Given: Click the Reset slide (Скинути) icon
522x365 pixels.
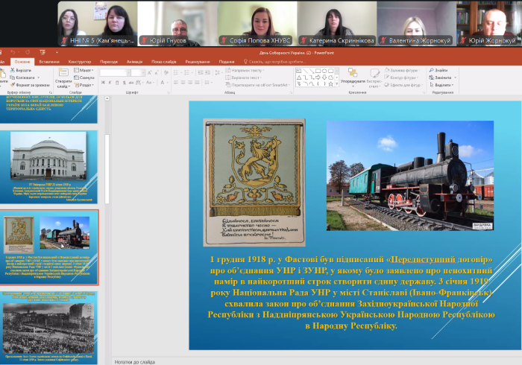Looking at the screenshot, I should (x=78, y=77).
